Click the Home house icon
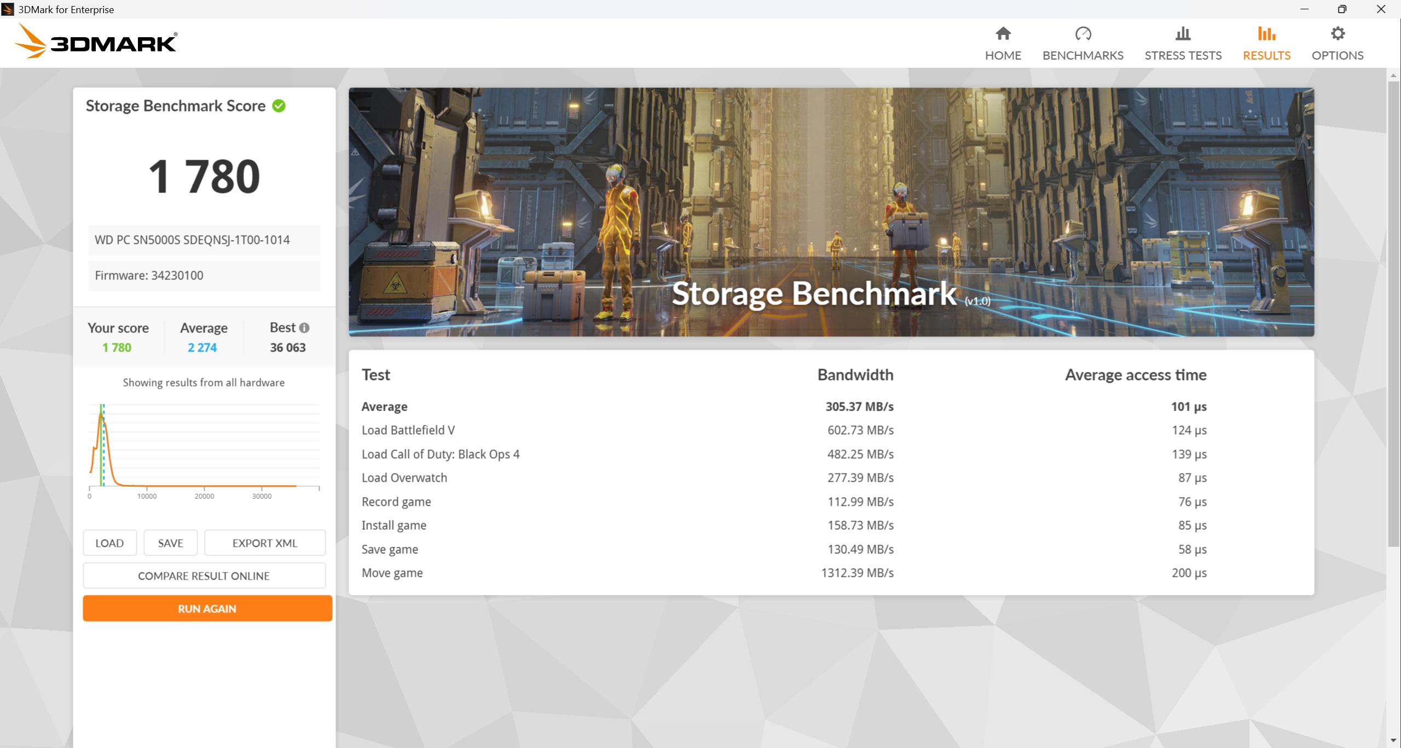 coord(1003,34)
